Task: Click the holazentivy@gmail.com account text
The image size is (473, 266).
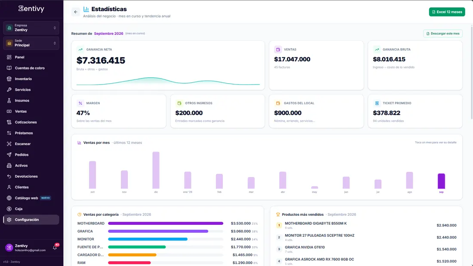Action: pos(30,251)
